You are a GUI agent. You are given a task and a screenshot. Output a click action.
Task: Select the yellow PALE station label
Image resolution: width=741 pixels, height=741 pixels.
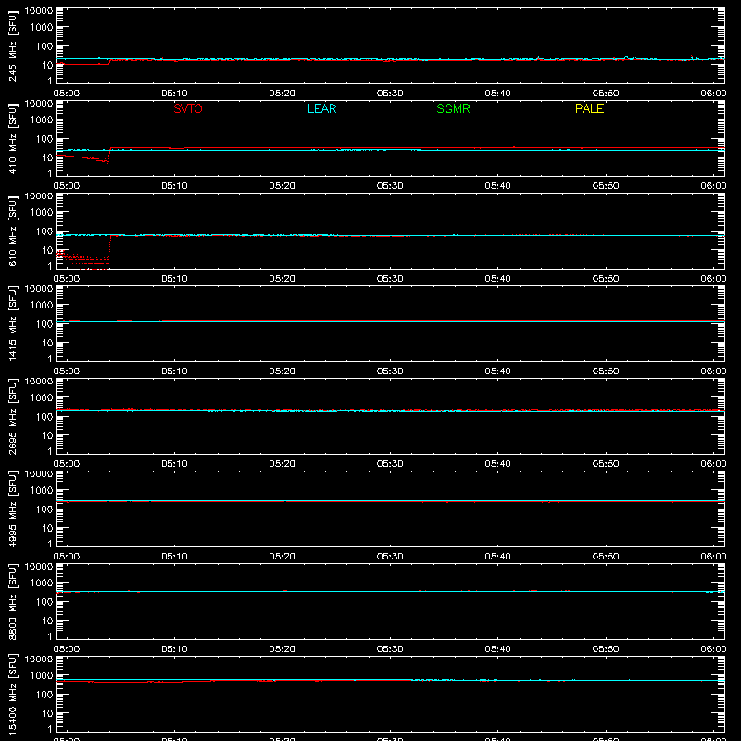(589, 108)
